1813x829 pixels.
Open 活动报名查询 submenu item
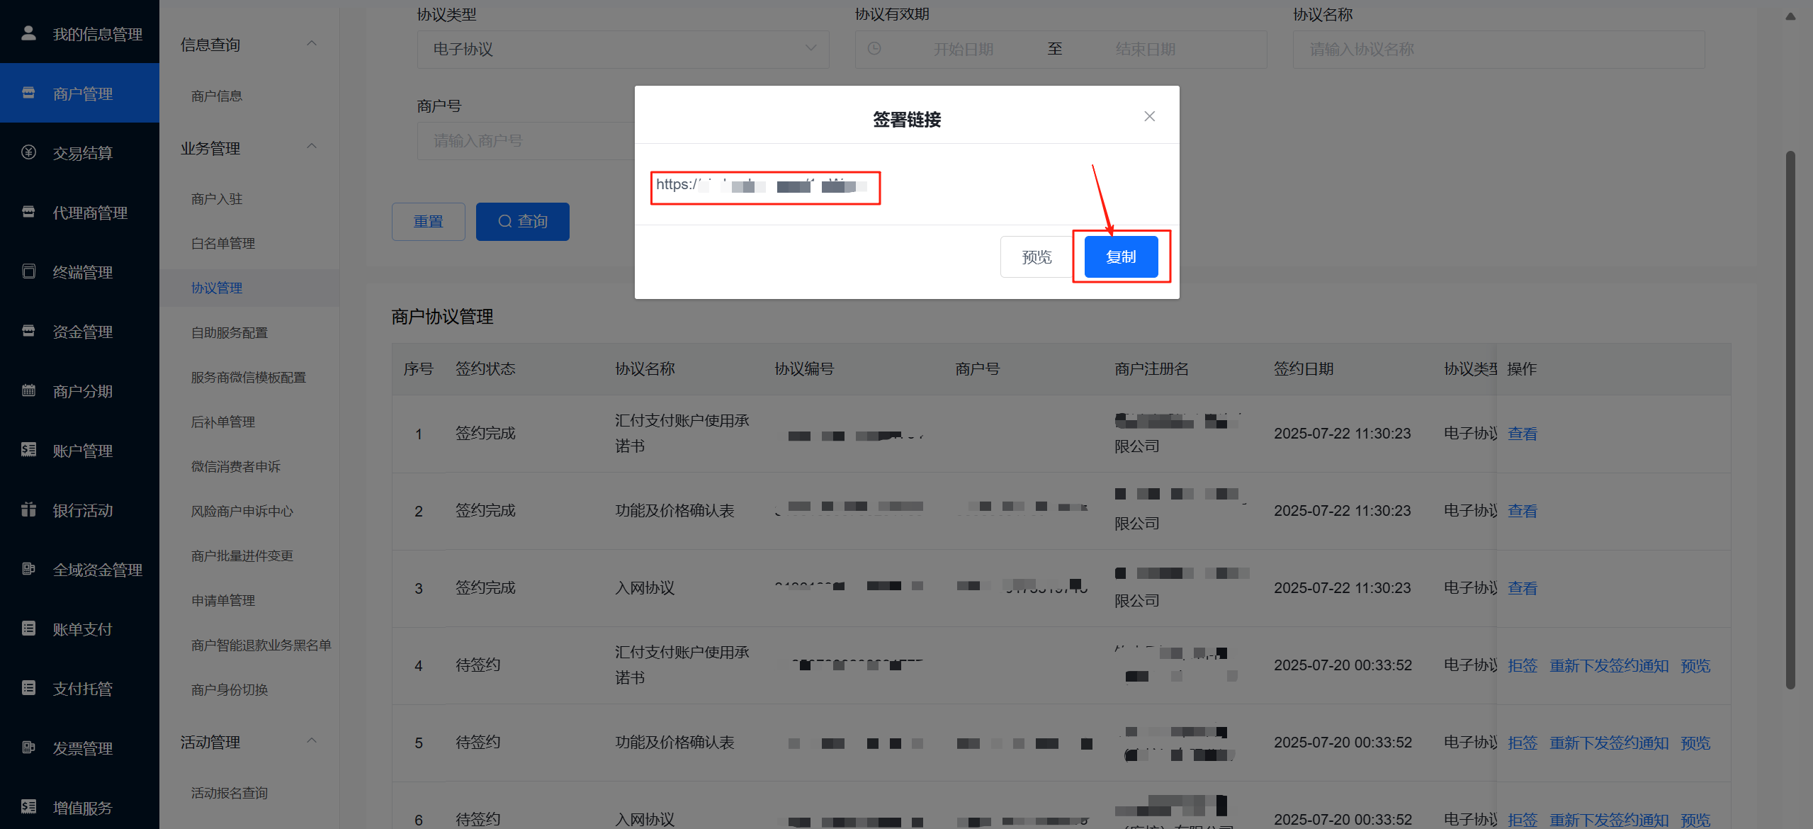coord(230,794)
